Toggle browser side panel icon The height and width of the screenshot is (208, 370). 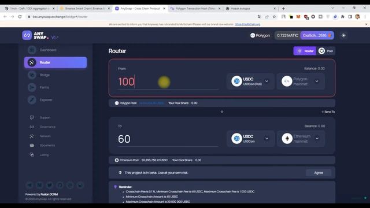coord(350,17)
